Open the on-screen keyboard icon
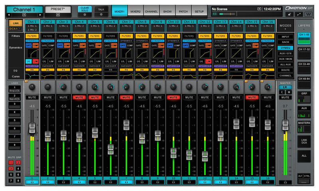This screenshot has height=191, width=319. pyautogui.click(x=304, y=181)
